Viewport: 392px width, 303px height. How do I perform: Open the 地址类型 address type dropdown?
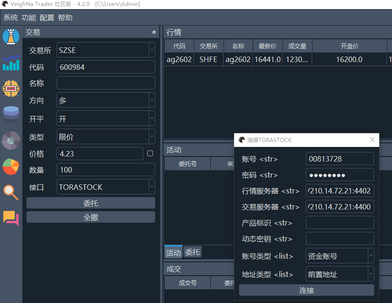371,274
